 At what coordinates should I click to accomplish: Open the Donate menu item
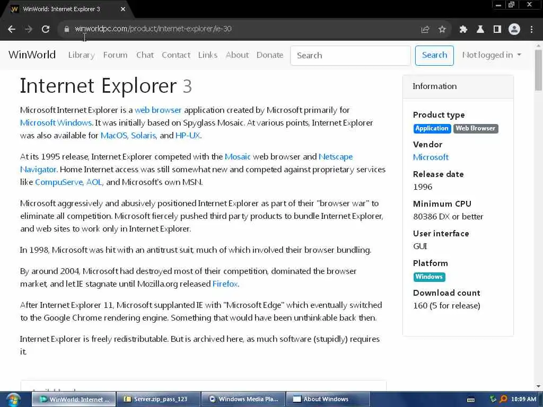[270, 55]
